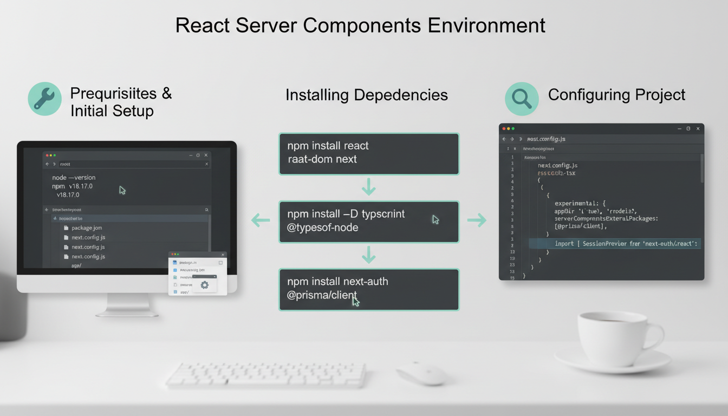Image resolution: width=728 pixels, height=416 pixels.
Task: Maximize the code editor window
Action: click(x=688, y=129)
